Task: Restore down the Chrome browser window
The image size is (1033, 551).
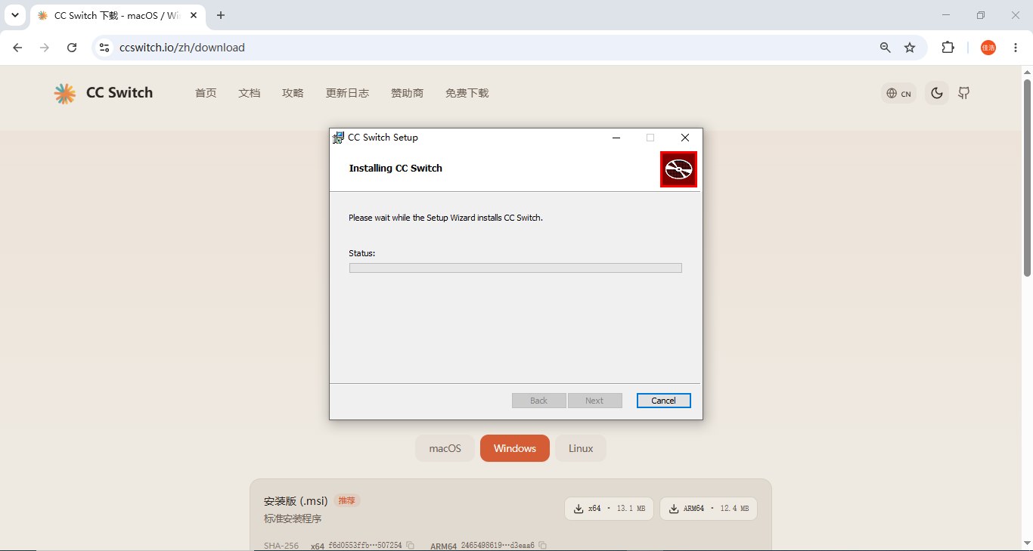Action: (x=981, y=15)
